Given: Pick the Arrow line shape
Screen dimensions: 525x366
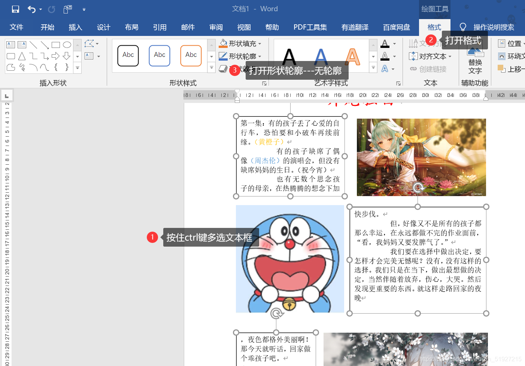Looking at the screenshot, I should [x=45, y=45].
